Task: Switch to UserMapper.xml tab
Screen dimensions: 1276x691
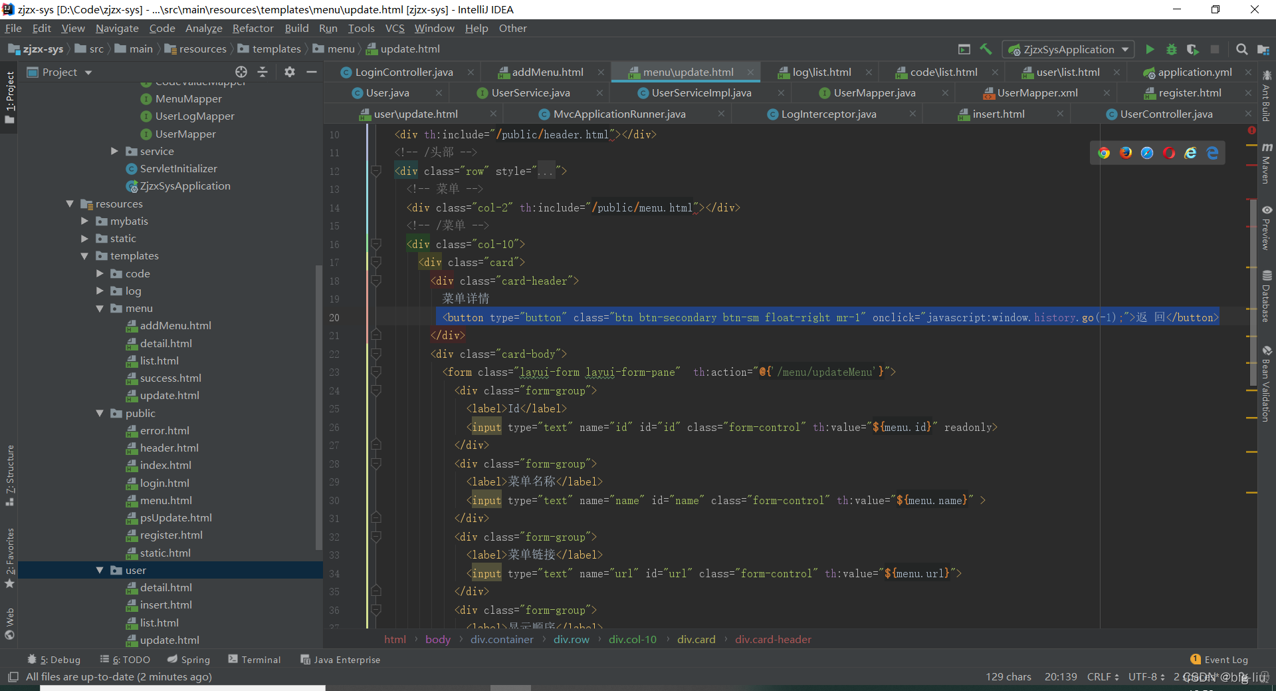Action: click(x=1037, y=93)
